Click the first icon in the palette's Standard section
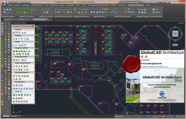Image resolution: width=186 pixels, height=119 pixels. (x=14, y=33)
